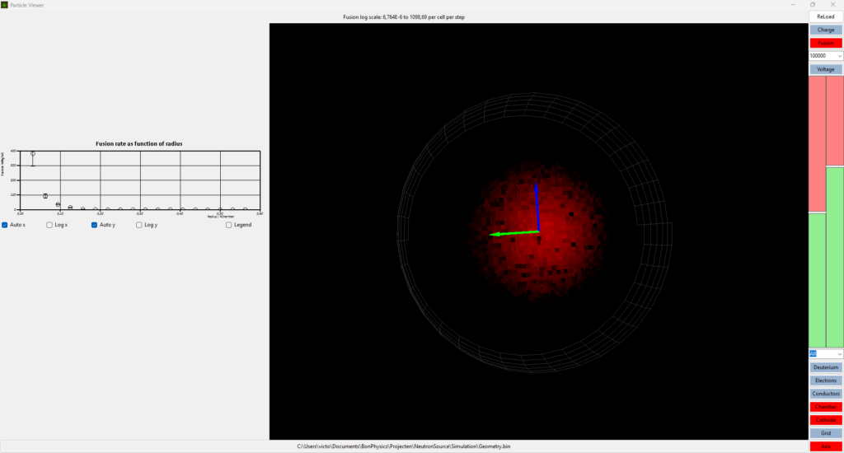Click first data point in fusion rate plot

click(x=33, y=154)
